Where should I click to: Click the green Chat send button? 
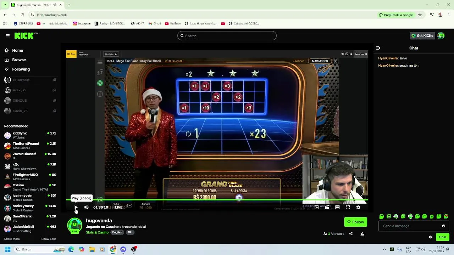(x=443, y=237)
